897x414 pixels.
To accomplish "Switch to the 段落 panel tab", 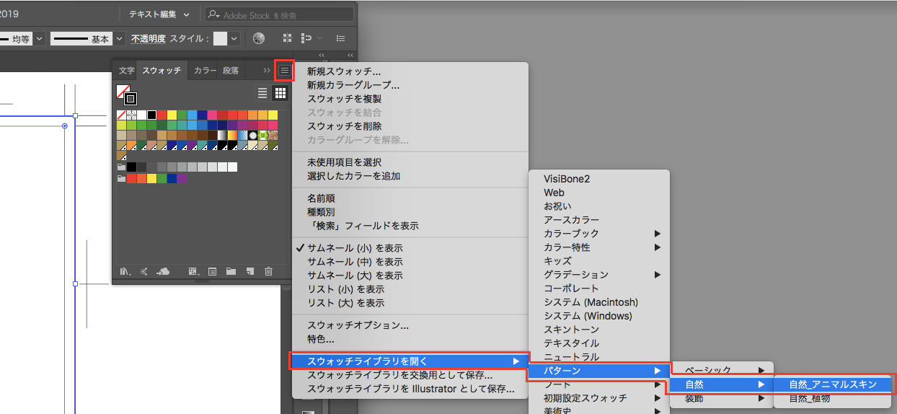I will coord(231,71).
